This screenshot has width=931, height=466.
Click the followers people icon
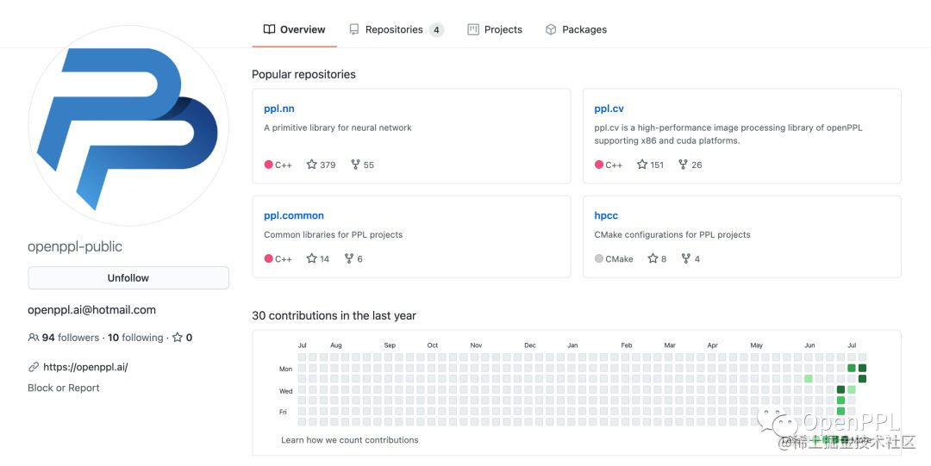pos(34,338)
